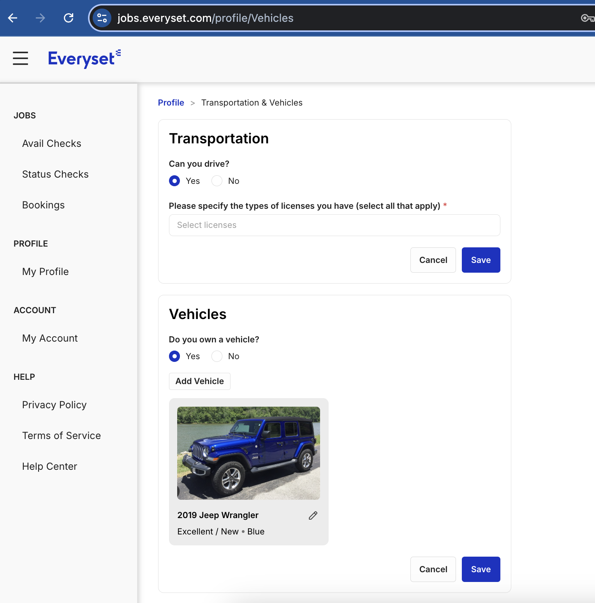Open Avail Checks in sidebar

pyautogui.click(x=52, y=144)
